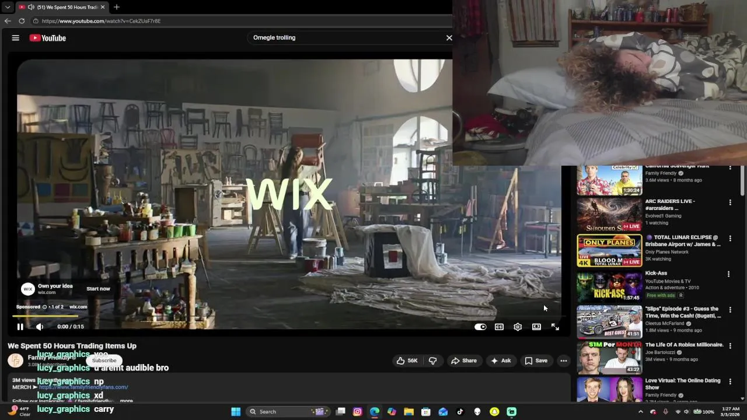Open options menu for ARC RAIDERS LIVE

729,202
